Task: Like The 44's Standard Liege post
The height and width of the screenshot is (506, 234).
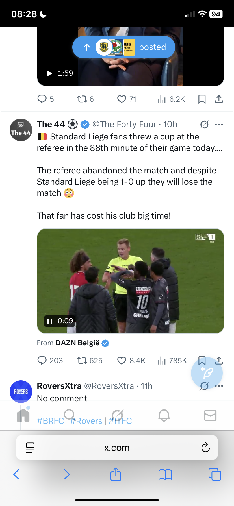Action: point(122,361)
